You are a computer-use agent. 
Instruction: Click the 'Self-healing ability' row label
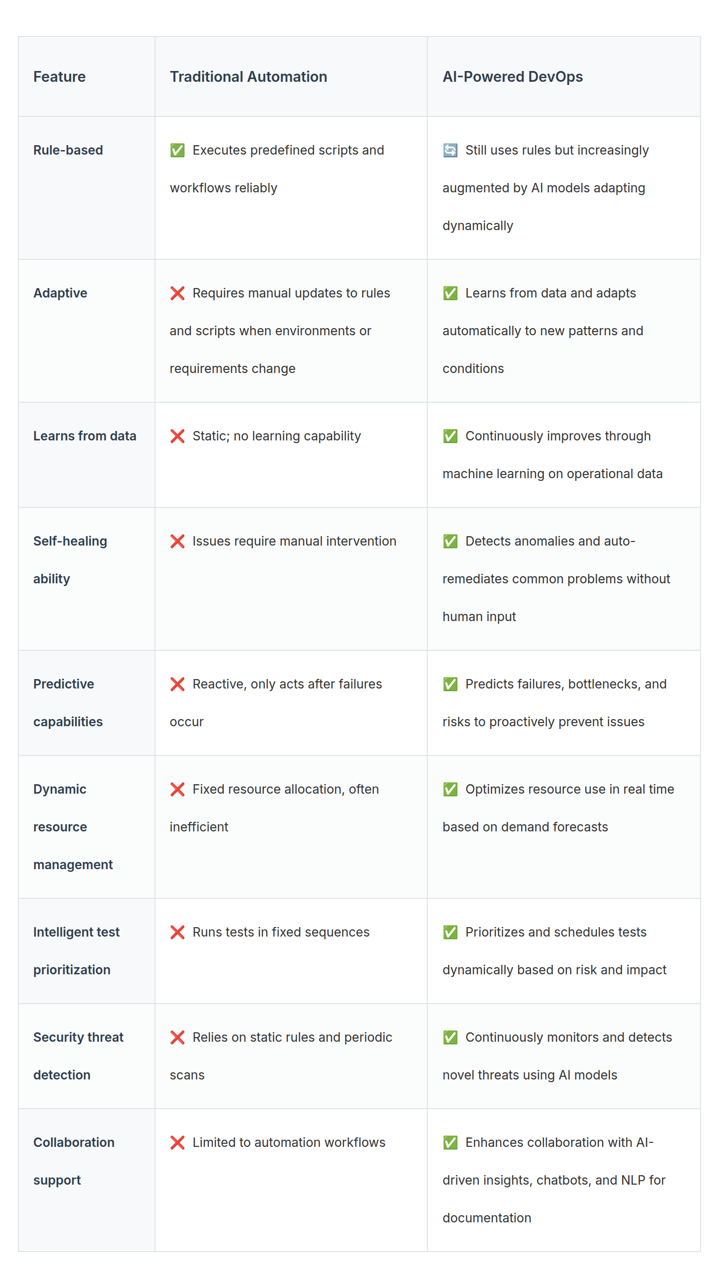[70, 560]
